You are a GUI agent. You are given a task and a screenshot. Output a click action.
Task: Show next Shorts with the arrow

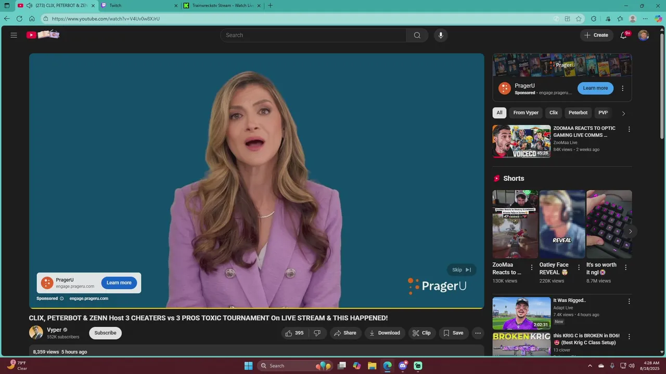630,231
